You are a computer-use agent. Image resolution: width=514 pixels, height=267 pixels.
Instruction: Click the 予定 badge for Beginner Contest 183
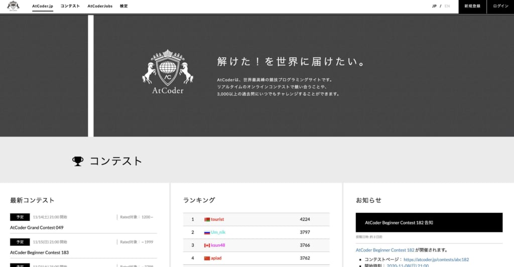(x=20, y=242)
